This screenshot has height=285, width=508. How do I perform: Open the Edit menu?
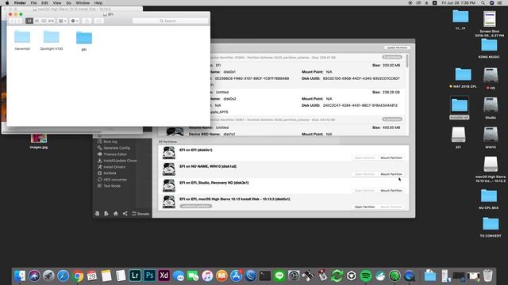[x=44, y=3]
